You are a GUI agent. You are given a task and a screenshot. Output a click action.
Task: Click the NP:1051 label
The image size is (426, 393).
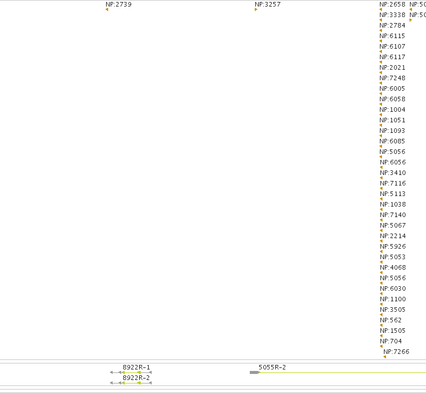coord(392,120)
